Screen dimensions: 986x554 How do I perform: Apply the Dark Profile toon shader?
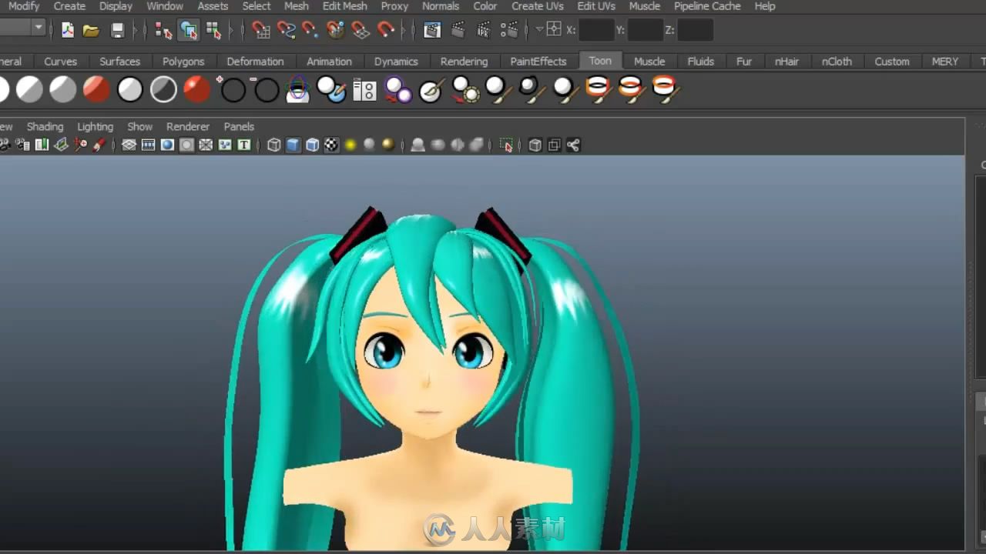point(130,90)
